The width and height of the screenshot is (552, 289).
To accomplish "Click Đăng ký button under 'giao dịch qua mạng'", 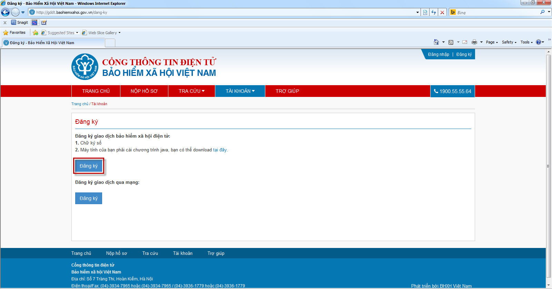I will pos(89,198).
